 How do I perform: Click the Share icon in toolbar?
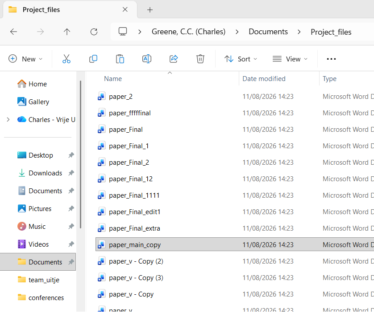[x=174, y=59]
